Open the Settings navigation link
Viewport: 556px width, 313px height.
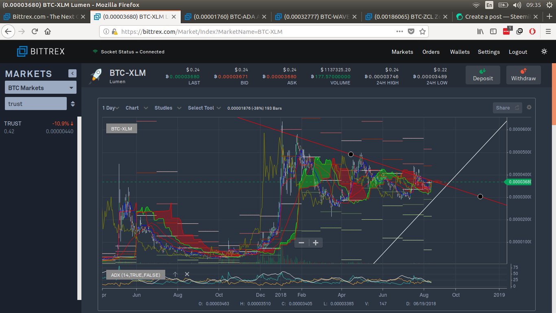click(489, 52)
